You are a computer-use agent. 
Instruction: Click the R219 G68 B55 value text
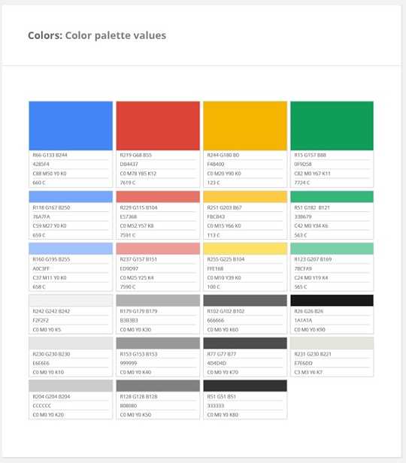coord(136,155)
